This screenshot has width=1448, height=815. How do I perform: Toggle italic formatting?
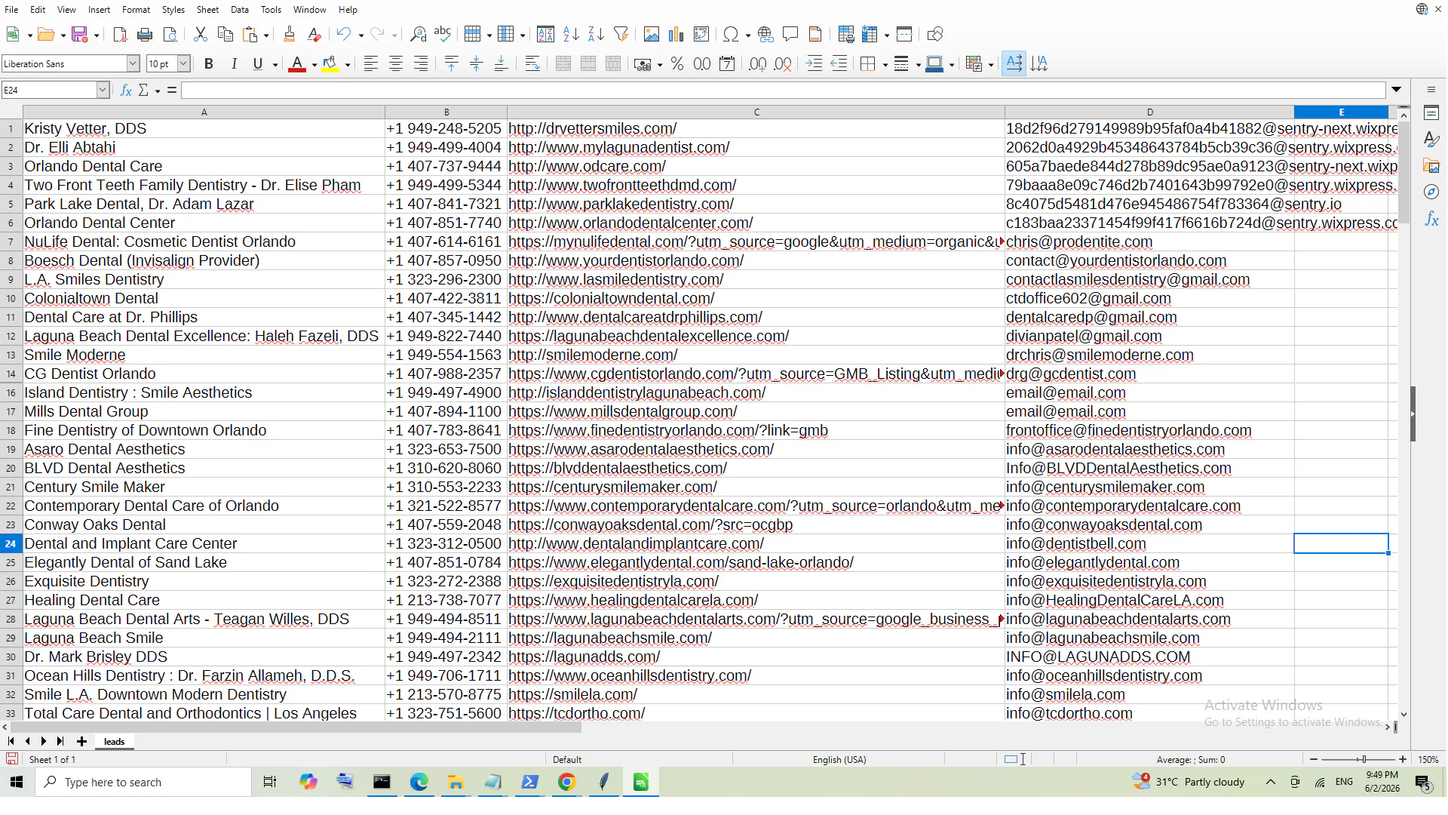pyautogui.click(x=234, y=64)
